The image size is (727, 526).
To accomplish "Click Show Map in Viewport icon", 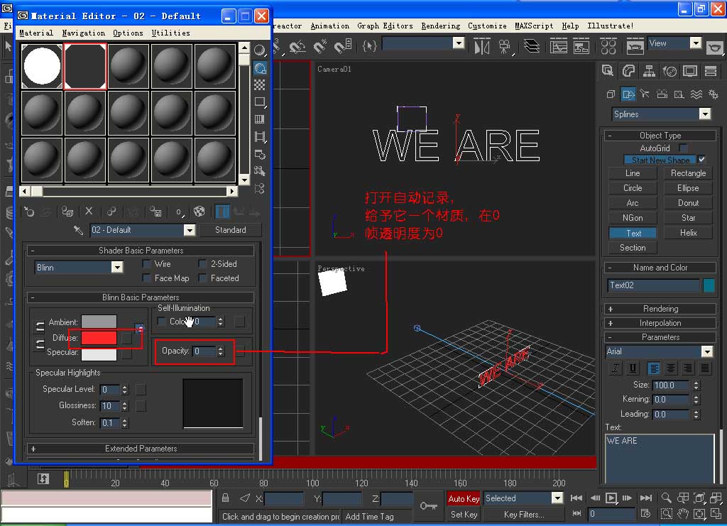I will [x=199, y=212].
